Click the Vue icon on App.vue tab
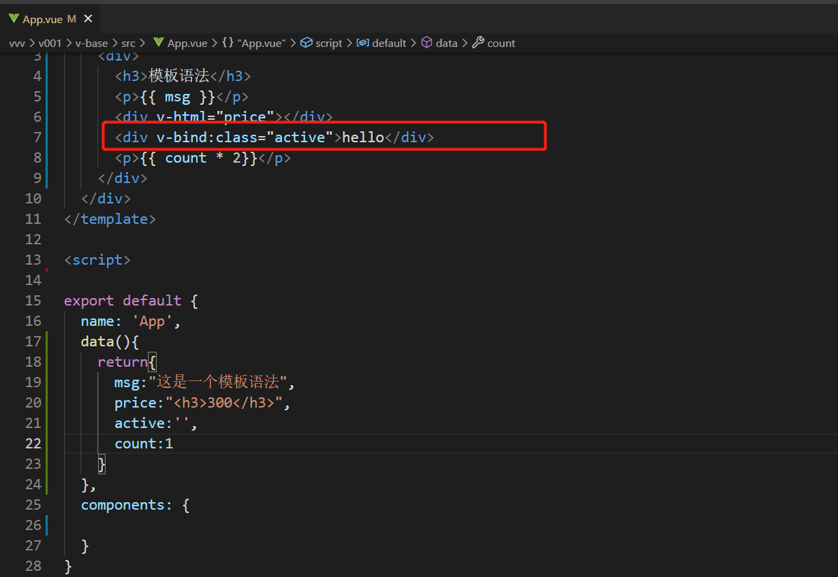The height and width of the screenshot is (577, 838). (14, 19)
